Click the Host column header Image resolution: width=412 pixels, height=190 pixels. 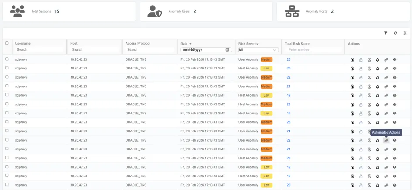point(74,43)
